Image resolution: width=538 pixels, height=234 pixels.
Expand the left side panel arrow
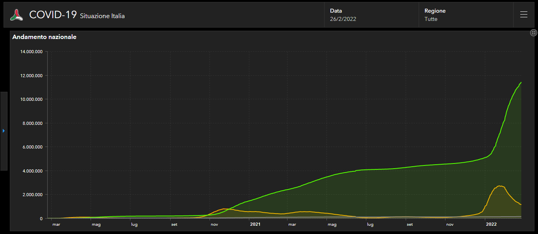point(4,131)
